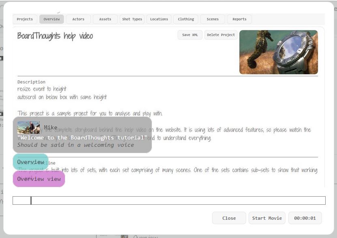337x238 pixels.
Task: Switch to the Clothing tab
Action: click(186, 19)
